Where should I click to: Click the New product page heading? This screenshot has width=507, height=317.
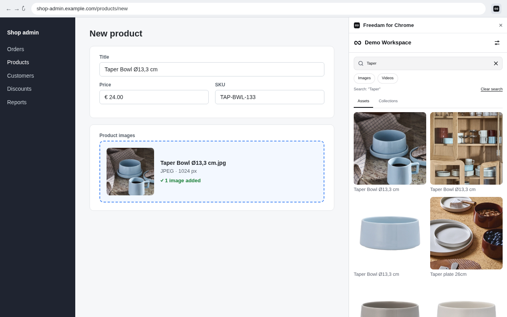[x=116, y=34]
